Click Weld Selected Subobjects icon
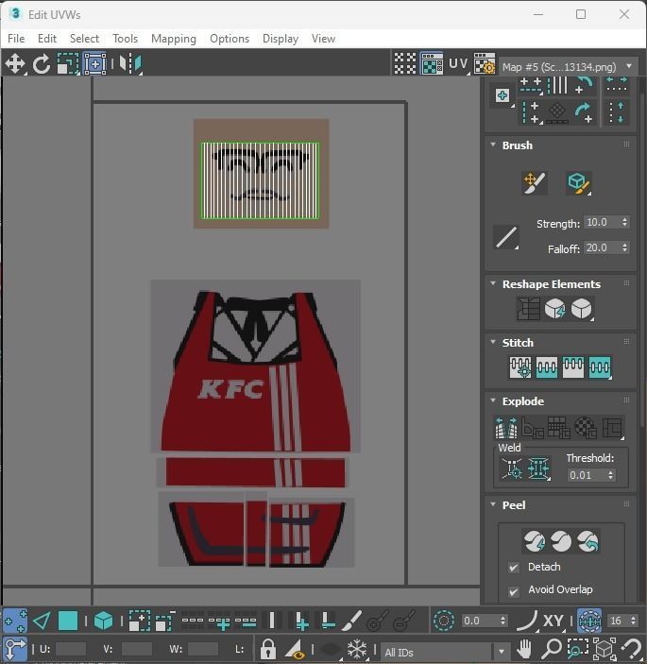Image resolution: width=647 pixels, height=664 pixels. 538,468
